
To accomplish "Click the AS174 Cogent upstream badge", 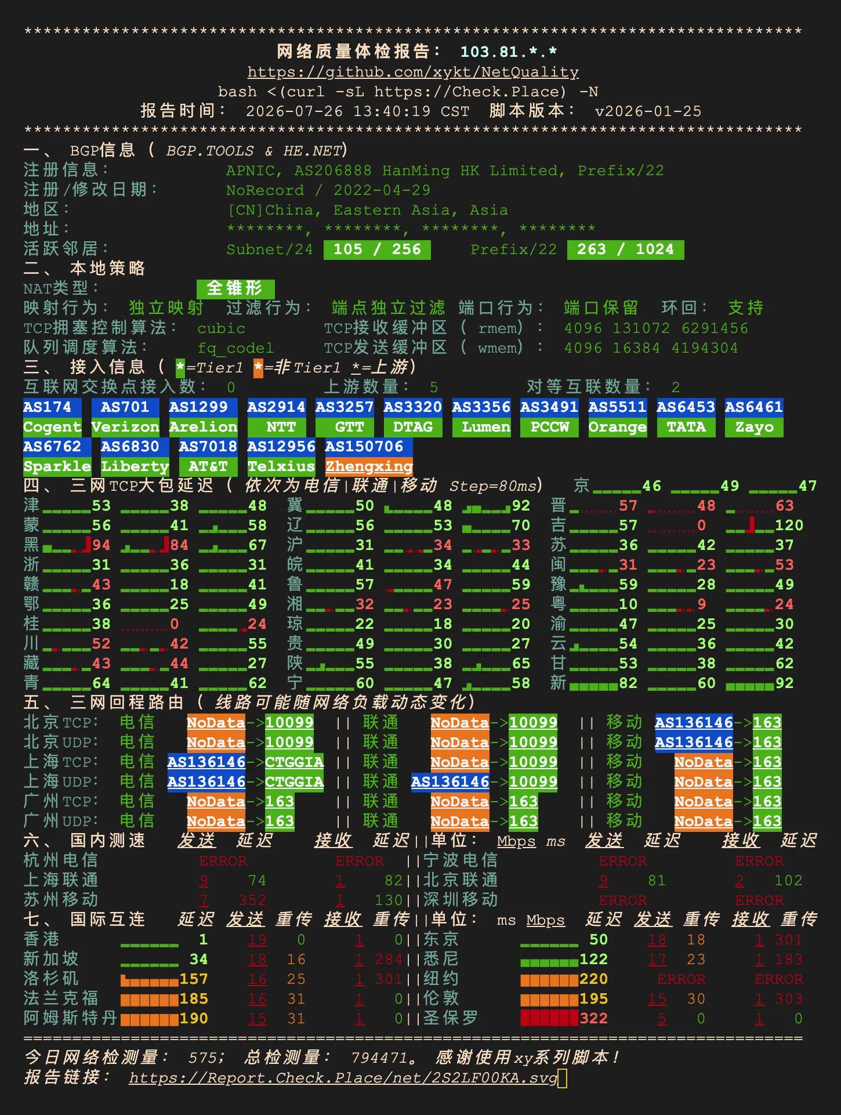I will click(x=52, y=417).
